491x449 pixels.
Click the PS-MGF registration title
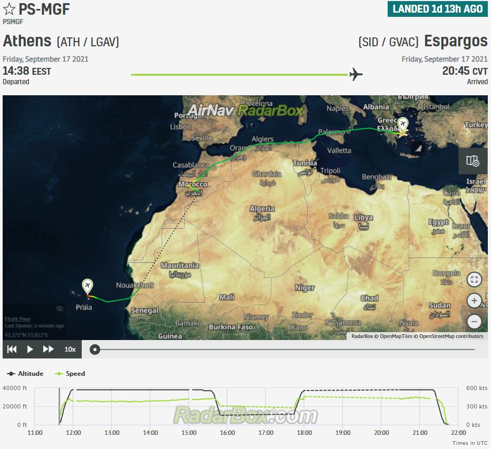(x=44, y=9)
